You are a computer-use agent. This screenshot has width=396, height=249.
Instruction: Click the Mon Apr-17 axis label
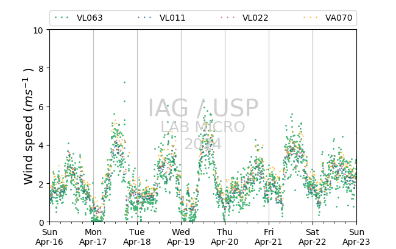coord(93,237)
